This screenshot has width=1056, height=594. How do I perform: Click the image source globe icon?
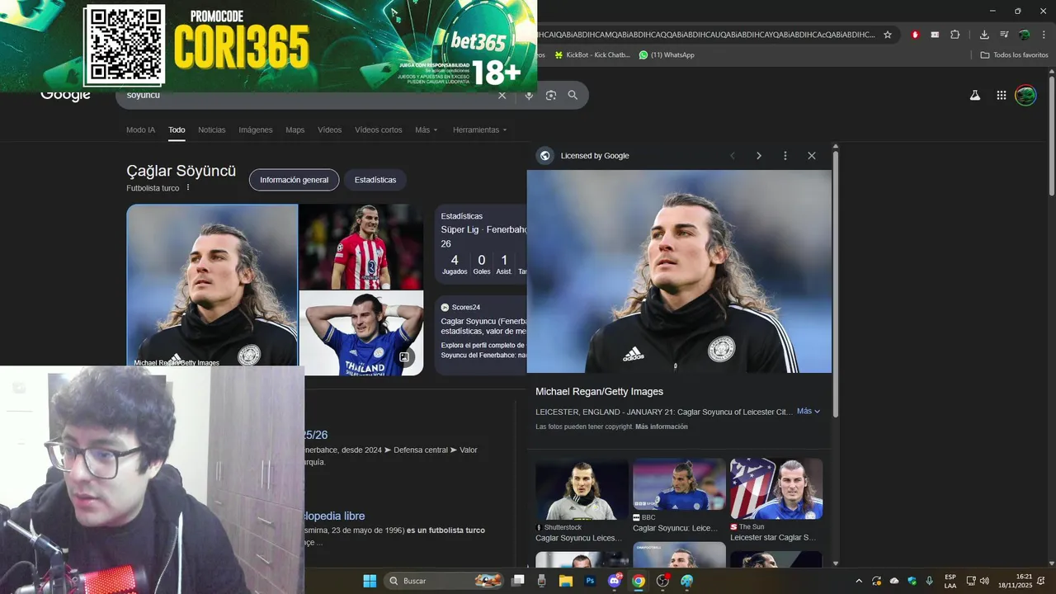click(x=544, y=156)
